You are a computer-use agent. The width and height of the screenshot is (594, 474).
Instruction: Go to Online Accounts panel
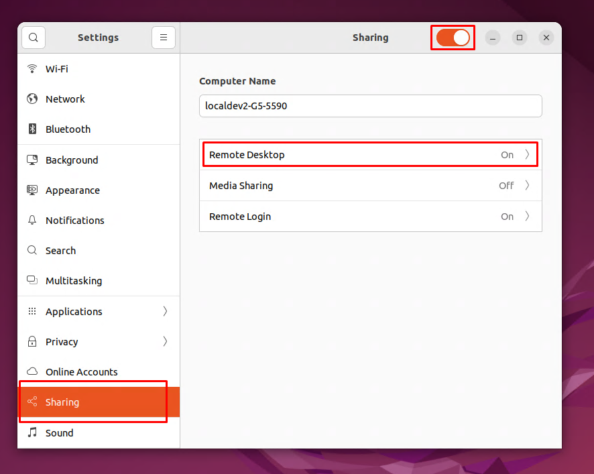pos(99,371)
